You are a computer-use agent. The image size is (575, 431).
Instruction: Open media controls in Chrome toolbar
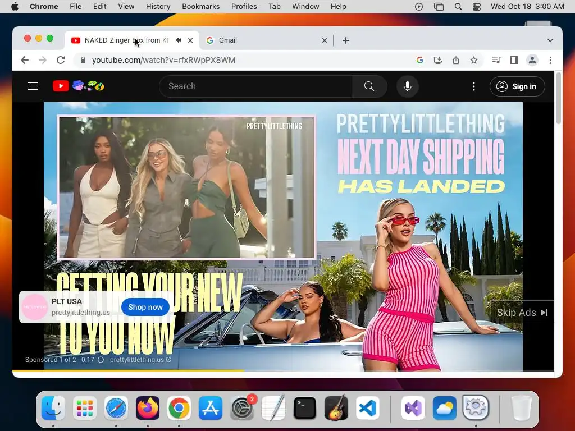click(496, 60)
